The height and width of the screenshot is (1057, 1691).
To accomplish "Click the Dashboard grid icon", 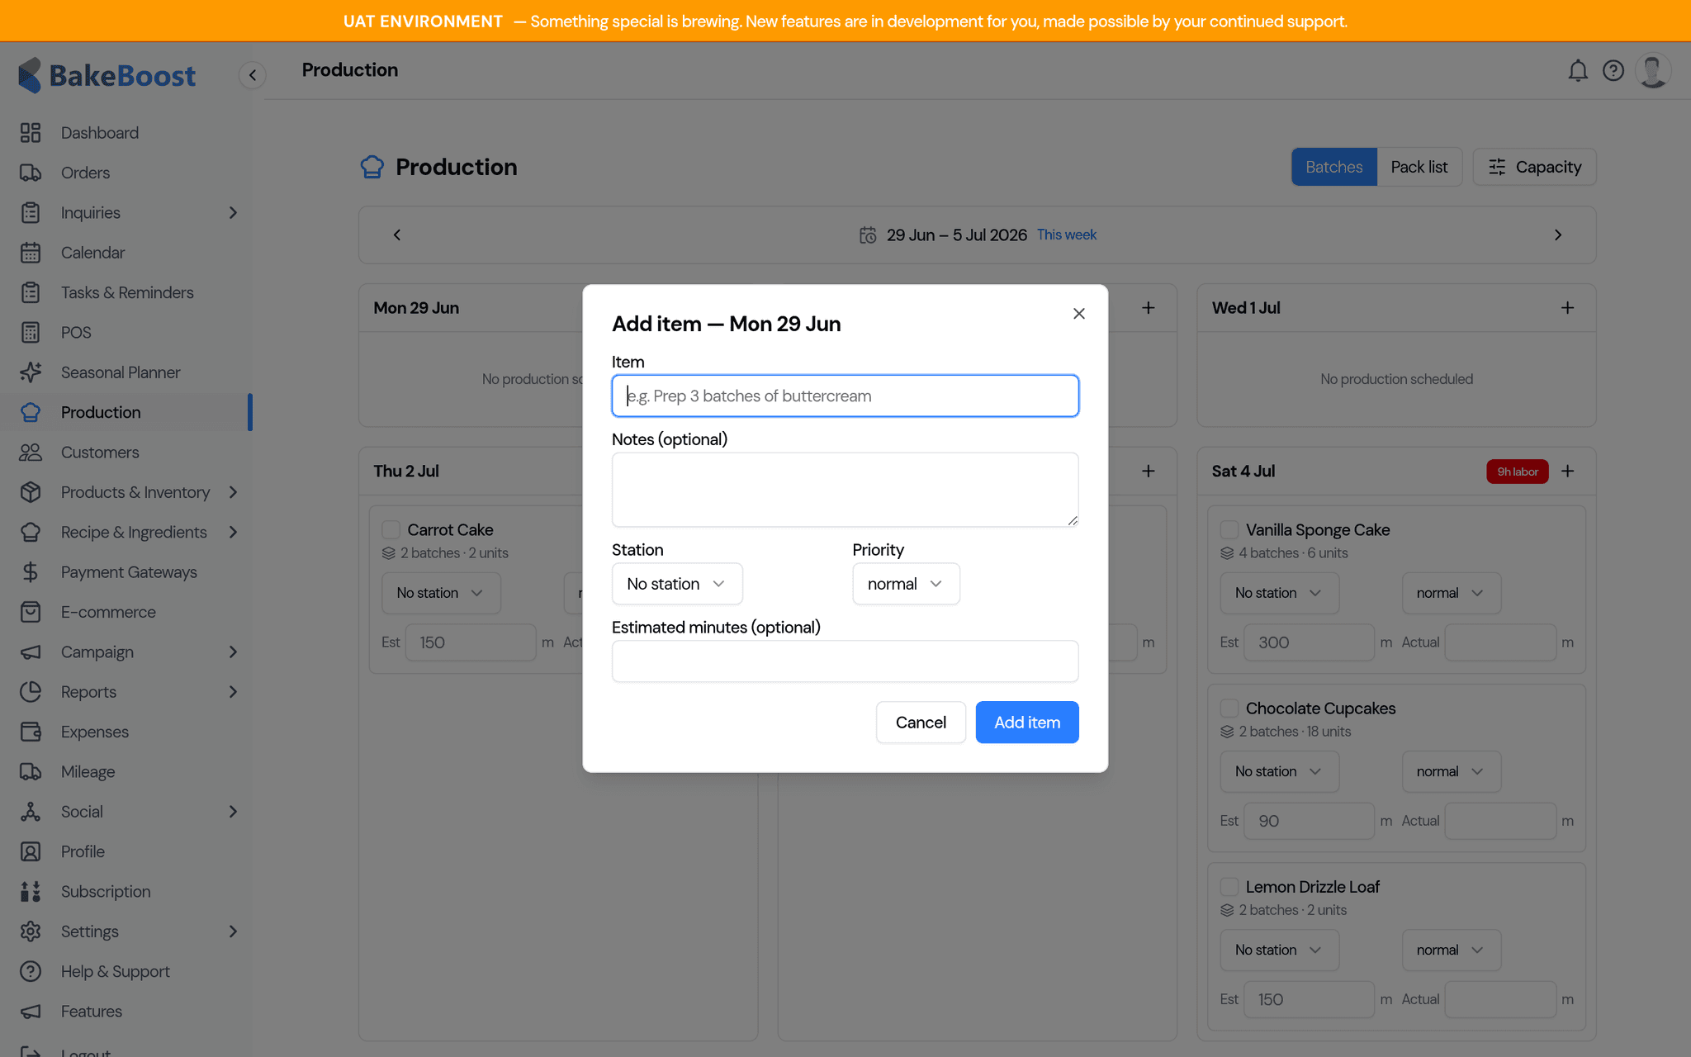I will (31, 133).
